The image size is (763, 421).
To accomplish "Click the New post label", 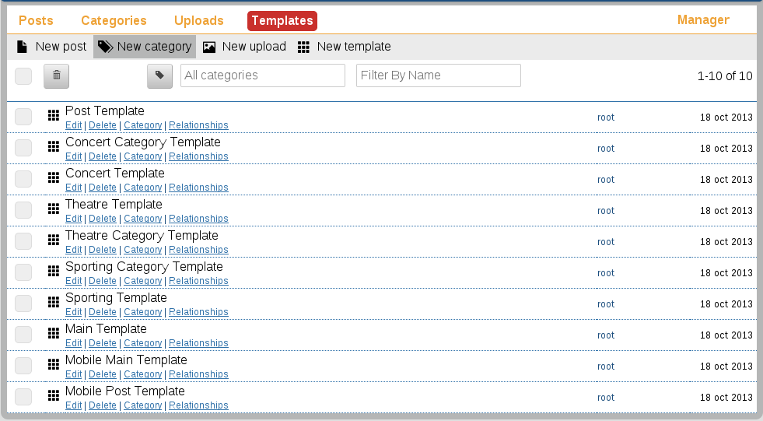I will (61, 47).
